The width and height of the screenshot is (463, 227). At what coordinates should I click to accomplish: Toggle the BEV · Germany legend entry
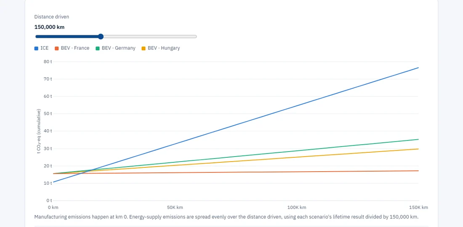115,48
